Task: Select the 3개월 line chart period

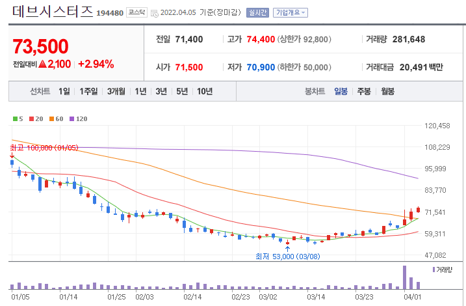Action: 116,91
